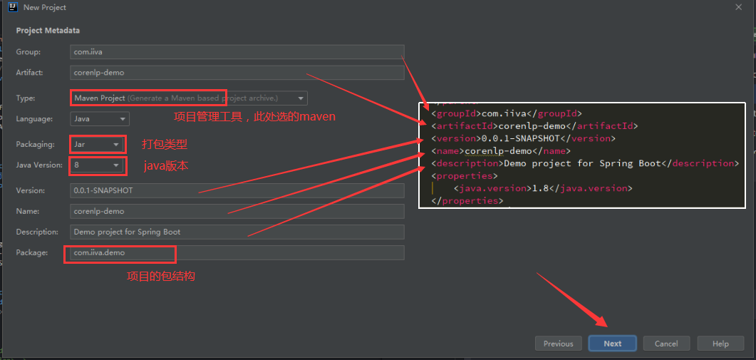Click the name tag line in pom snippet
756x360 pixels.
coord(500,151)
